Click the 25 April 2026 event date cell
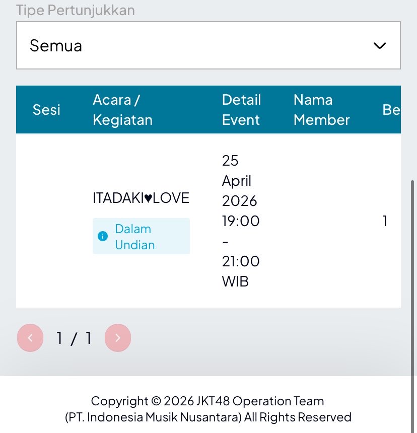 pyautogui.click(x=241, y=221)
